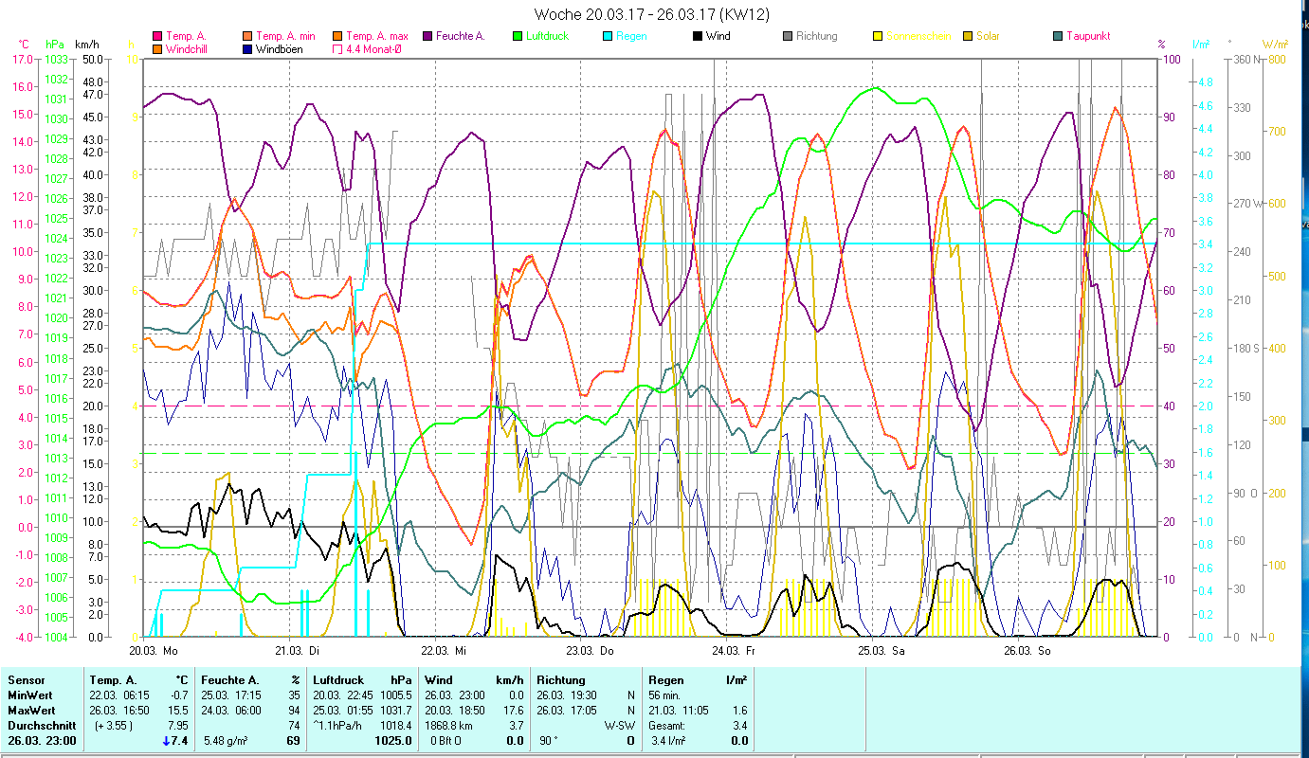Click the '26.03. So' day marker

1027,651
